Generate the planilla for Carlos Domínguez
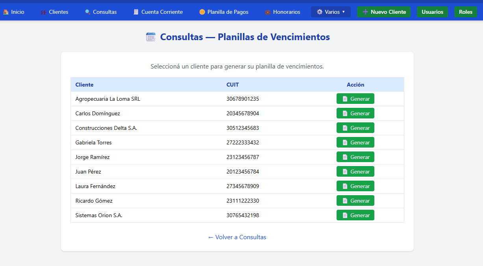 [x=355, y=113]
